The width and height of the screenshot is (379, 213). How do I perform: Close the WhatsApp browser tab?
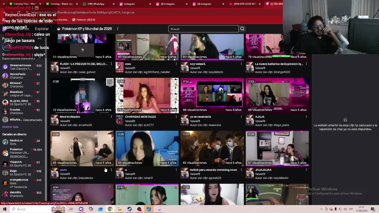point(114,4)
